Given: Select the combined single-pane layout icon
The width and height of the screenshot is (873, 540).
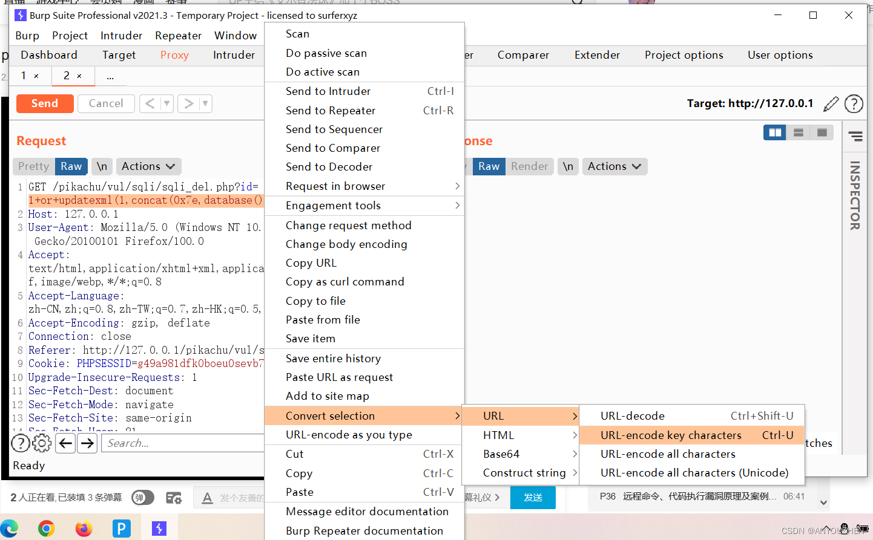Looking at the screenshot, I should [822, 132].
